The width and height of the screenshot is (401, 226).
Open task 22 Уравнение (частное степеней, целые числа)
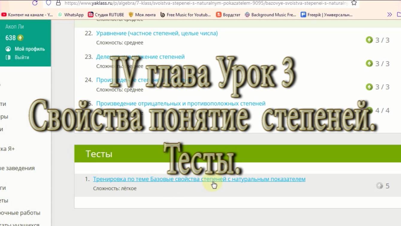pyautogui.click(x=157, y=33)
